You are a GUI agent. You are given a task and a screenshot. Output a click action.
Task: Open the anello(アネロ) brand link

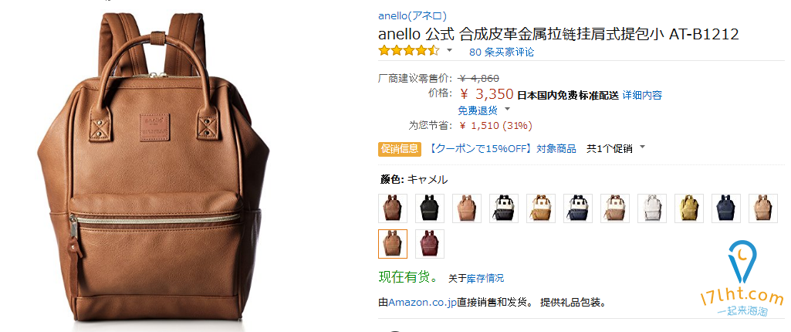[412, 15]
